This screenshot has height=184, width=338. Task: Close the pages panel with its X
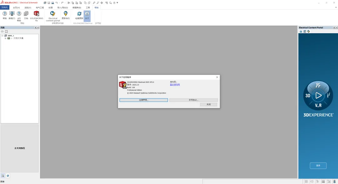click(38, 27)
